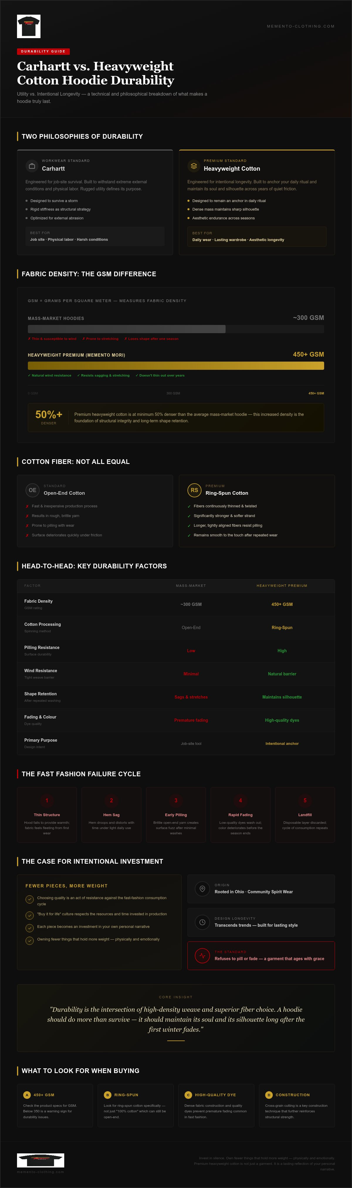Click step 1 circle above Thin Structure
The height and width of the screenshot is (1188, 352).
click(47, 800)
